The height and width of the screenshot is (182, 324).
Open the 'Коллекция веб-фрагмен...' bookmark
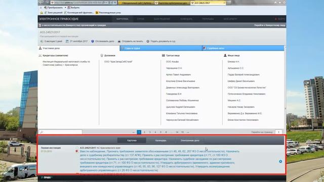(x=79, y=13)
